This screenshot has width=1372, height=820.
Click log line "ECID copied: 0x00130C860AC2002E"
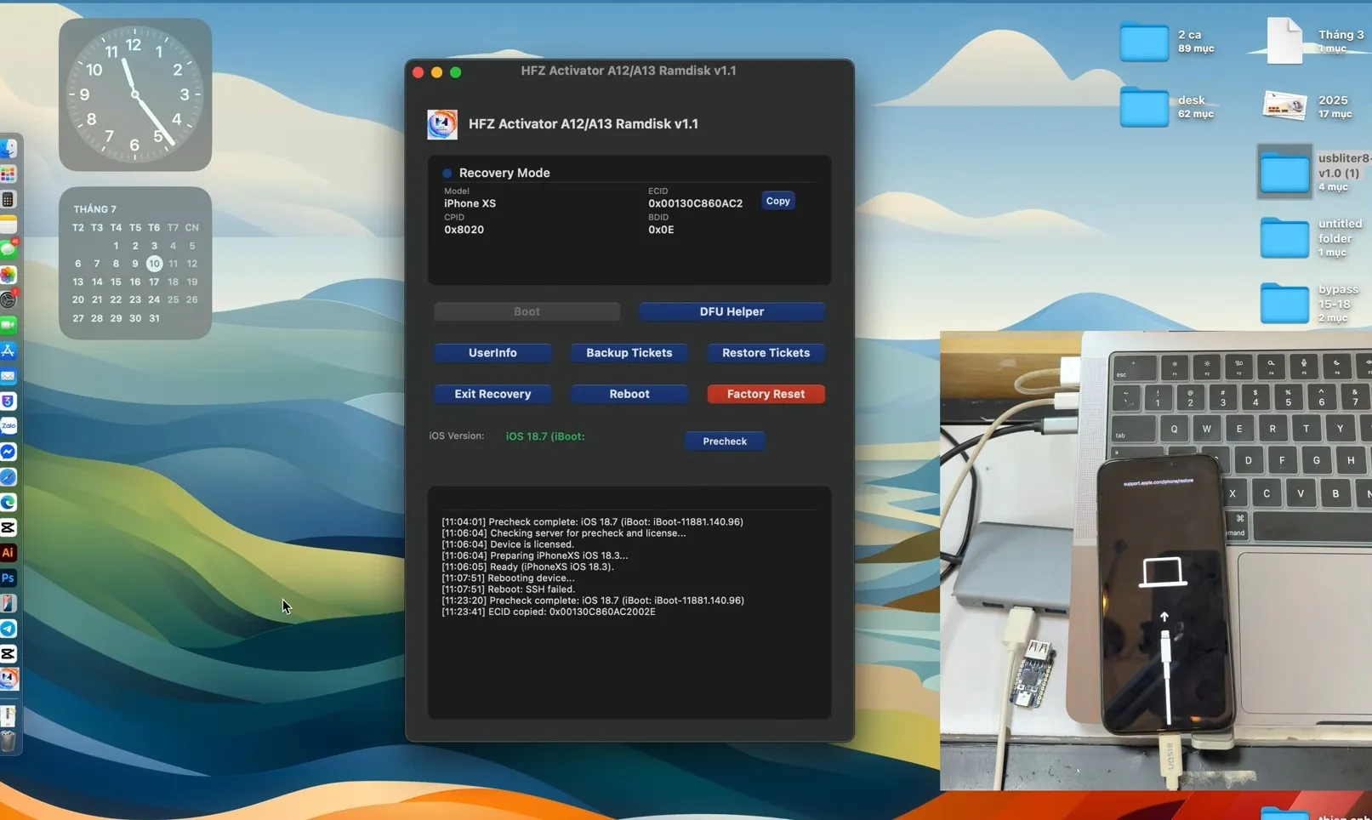[549, 612]
